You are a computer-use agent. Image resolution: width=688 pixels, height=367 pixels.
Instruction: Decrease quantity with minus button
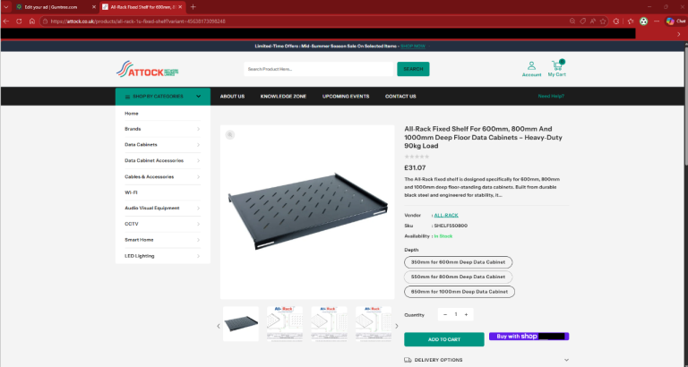[x=445, y=314]
